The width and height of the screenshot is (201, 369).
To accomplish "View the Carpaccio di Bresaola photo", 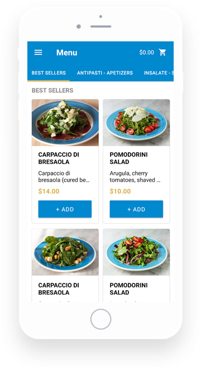I will 65,122.
